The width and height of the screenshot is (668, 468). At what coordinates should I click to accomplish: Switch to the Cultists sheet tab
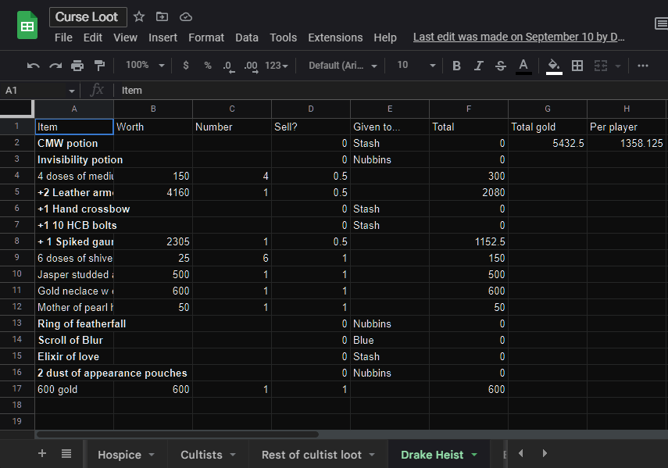click(202, 454)
